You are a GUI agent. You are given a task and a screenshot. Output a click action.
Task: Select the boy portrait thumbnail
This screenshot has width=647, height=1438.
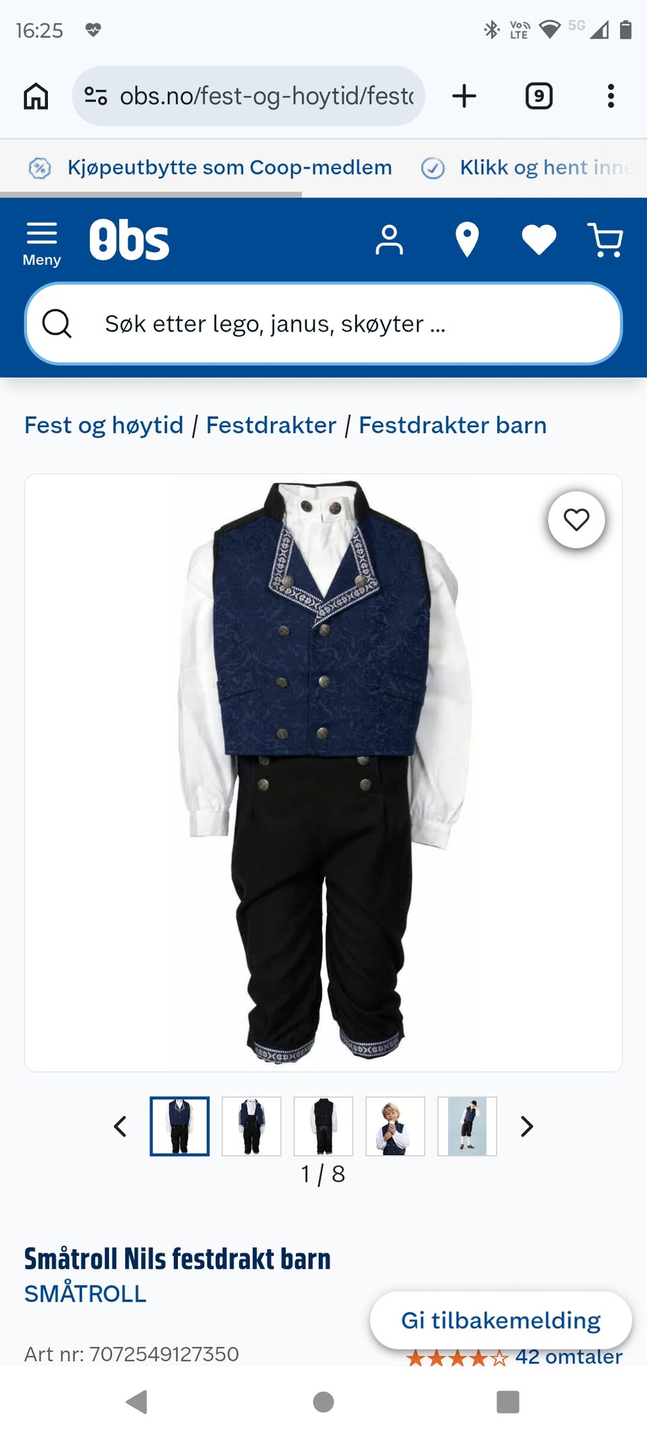[395, 1127]
